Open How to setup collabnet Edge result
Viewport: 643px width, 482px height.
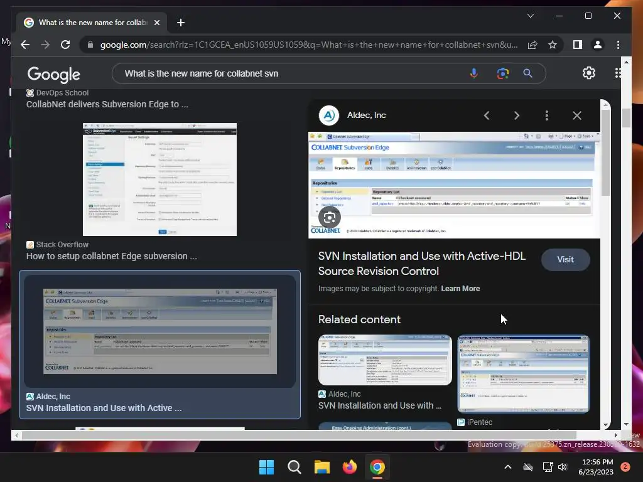tap(112, 256)
